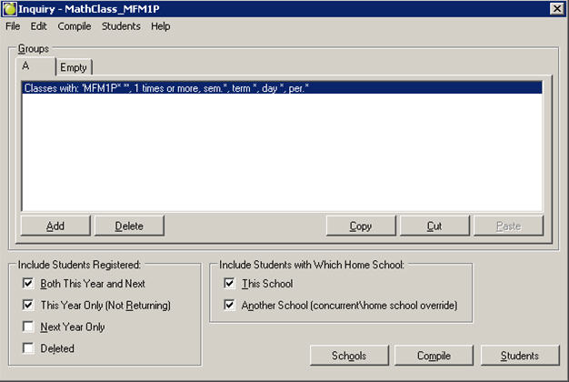Enable the 'Deleted' students checkbox
The width and height of the screenshot is (569, 382).
point(28,347)
